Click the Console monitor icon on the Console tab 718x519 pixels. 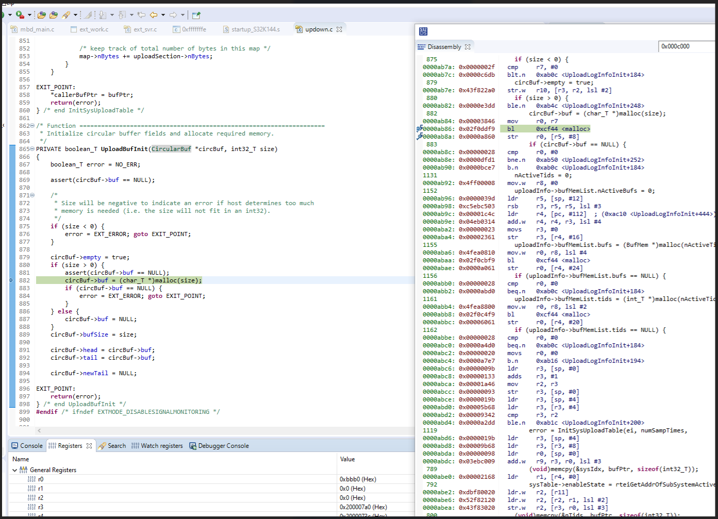(x=14, y=445)
